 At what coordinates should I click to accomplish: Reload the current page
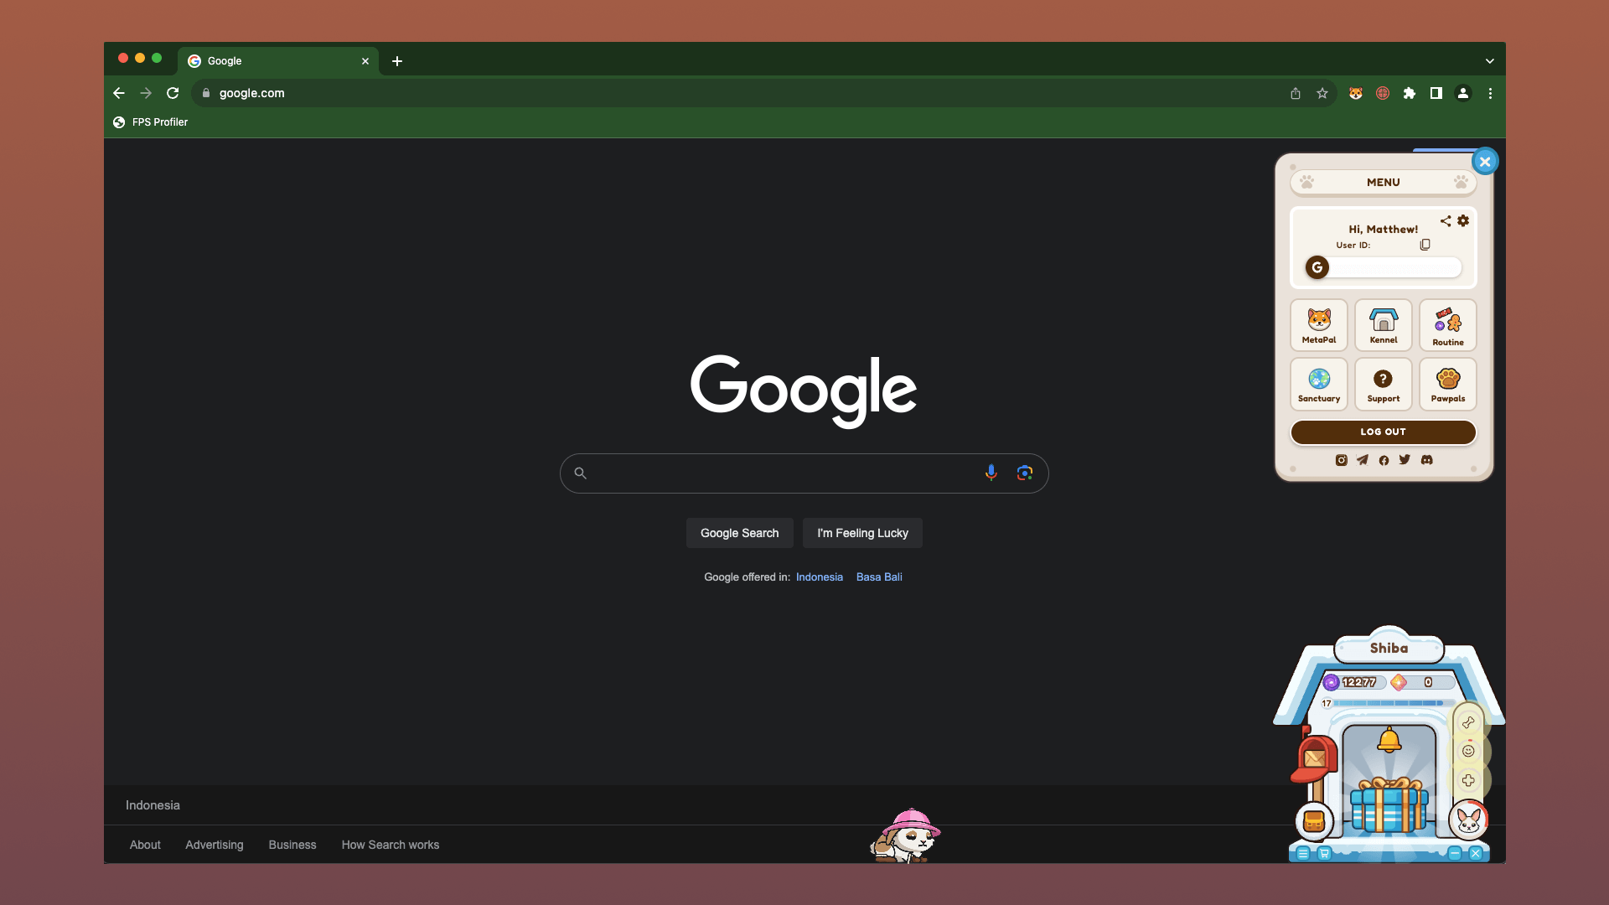click(173, 93)
